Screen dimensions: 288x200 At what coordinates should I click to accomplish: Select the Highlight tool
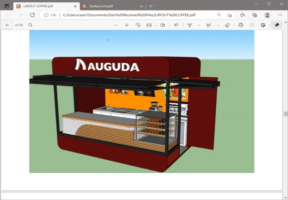click(208, 25)
